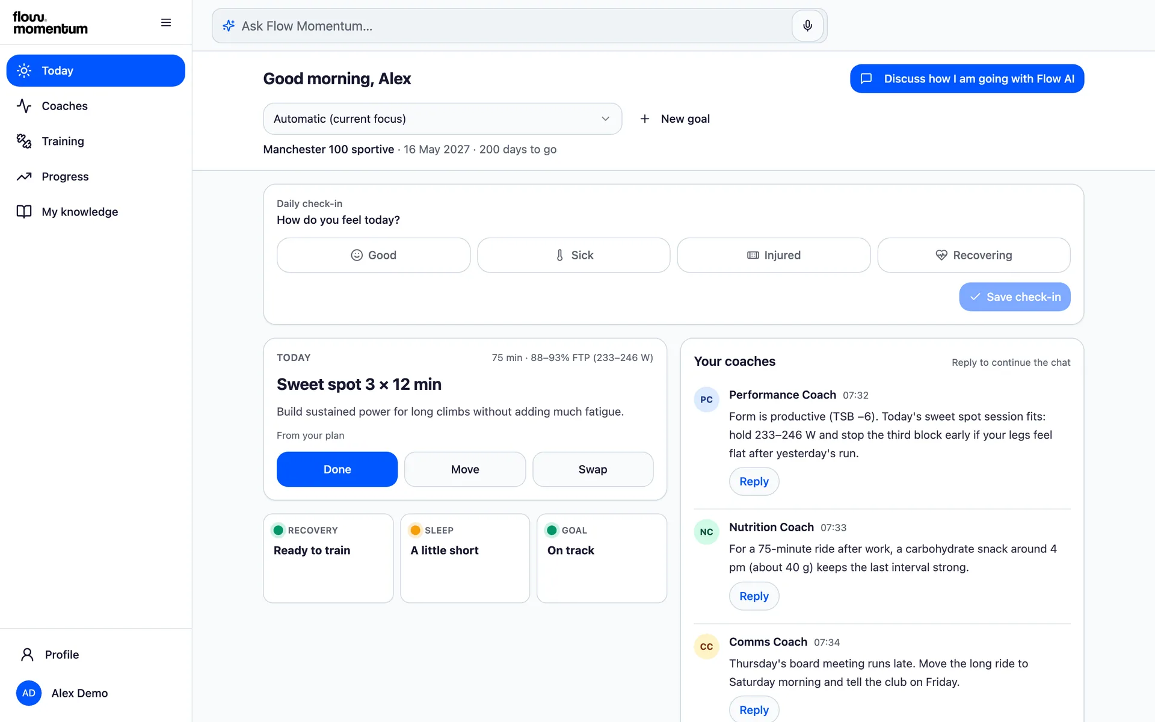Collapse sidebar with hamburger menu icon

tap(166, 23)
